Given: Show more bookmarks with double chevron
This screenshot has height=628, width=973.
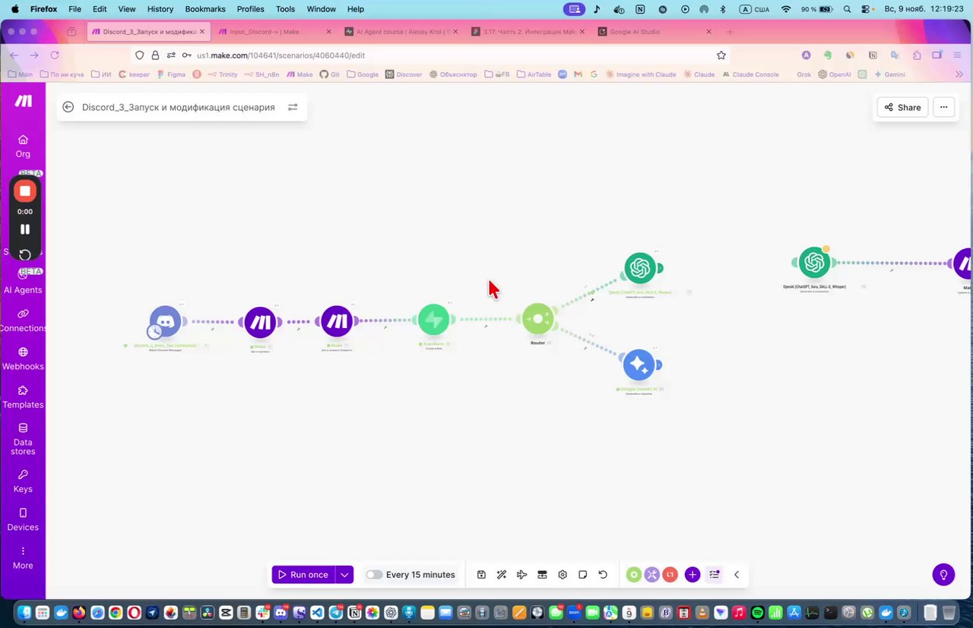Looking at the screenshot, I should [959, 74].
